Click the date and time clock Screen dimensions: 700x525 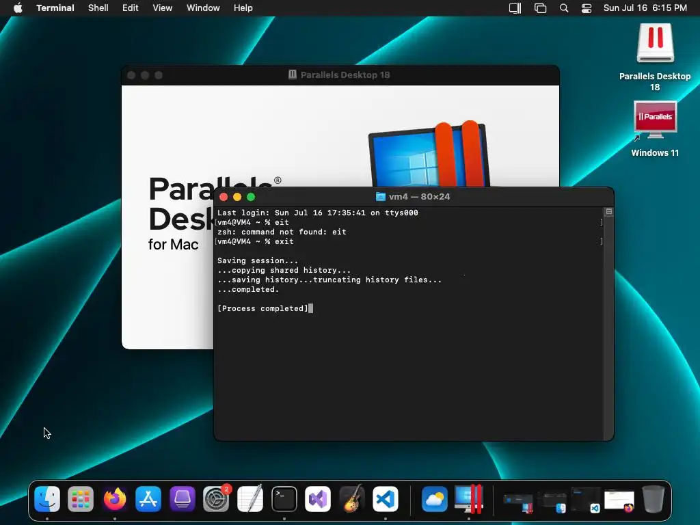coord(645,8)
